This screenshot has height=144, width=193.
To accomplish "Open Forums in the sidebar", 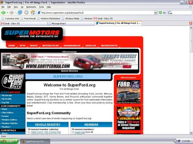I will pyautogui.click(x=5, y=116).
